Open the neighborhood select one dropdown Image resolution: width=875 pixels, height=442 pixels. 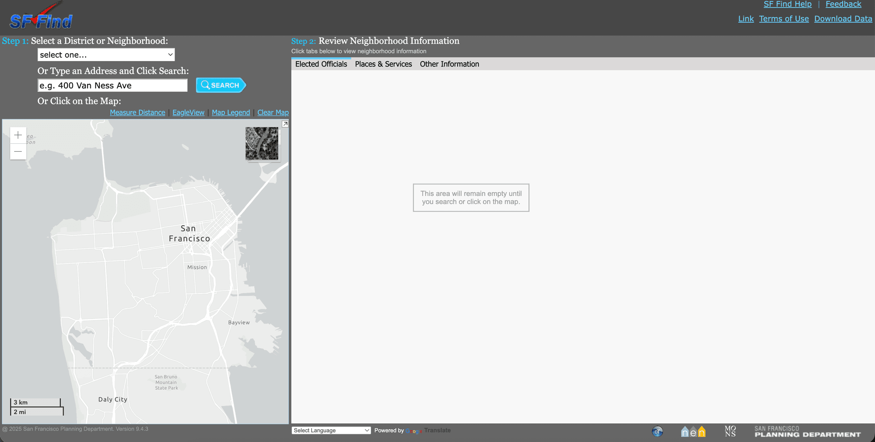(x=106, y=55)
